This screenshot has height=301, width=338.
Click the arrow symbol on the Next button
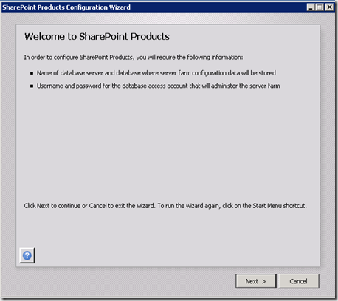(x=263, y=282)
